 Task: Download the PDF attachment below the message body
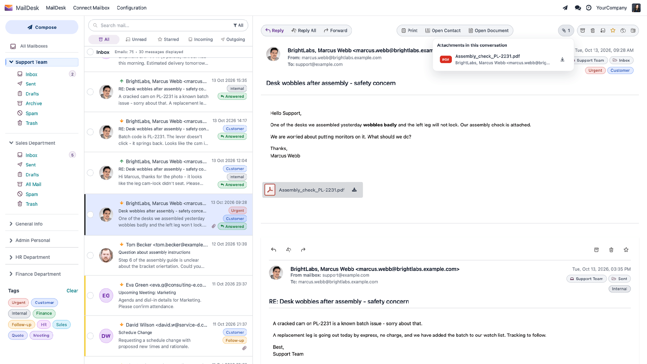point(354,190)
